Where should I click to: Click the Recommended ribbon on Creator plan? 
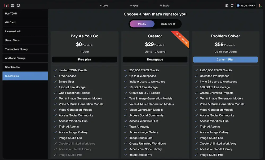tap(180, 40)
